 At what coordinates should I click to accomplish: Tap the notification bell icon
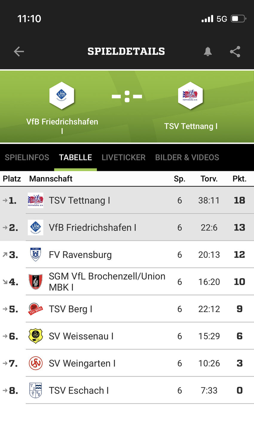(x=208, y=51)
